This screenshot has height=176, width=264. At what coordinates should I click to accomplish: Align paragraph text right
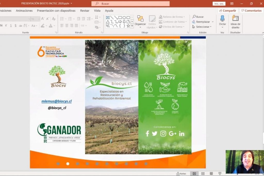click(x=72, y=26)
